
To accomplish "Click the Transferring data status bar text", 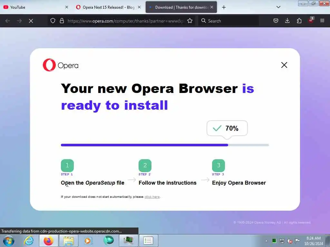I will click(x=62, y=231).
